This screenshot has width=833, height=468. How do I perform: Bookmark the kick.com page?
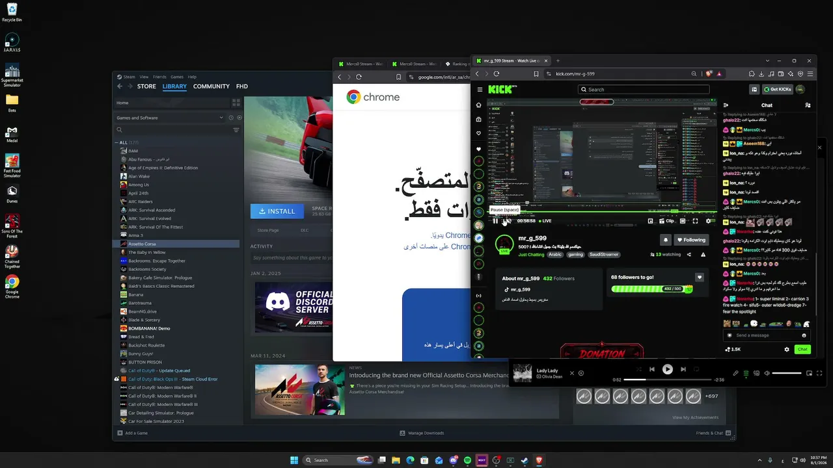[536, 74]
